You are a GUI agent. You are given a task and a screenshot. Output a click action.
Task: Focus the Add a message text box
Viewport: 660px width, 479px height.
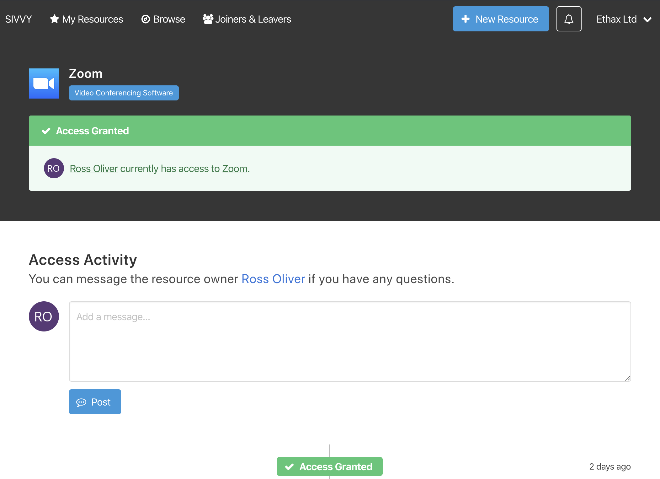click(x=350, y=342)
